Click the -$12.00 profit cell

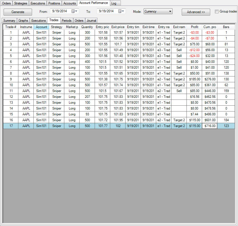click(195, 50)
